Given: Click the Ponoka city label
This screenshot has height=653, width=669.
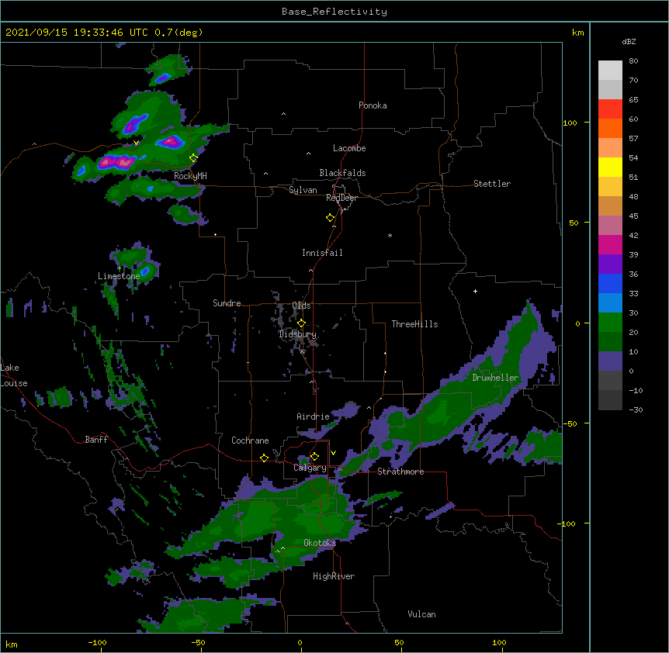Looking at the screenshot, I should point(373,105).
